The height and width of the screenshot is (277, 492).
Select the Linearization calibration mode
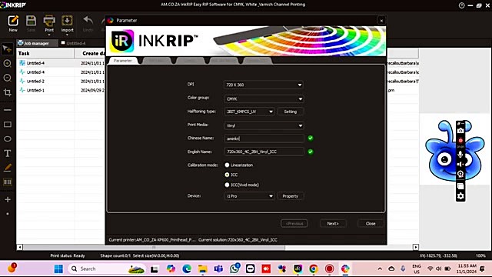[227, 165]
